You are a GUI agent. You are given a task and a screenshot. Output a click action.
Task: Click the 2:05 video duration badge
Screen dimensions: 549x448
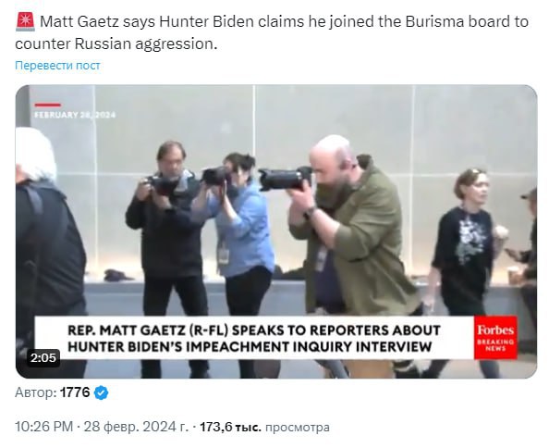coord(43,357)
